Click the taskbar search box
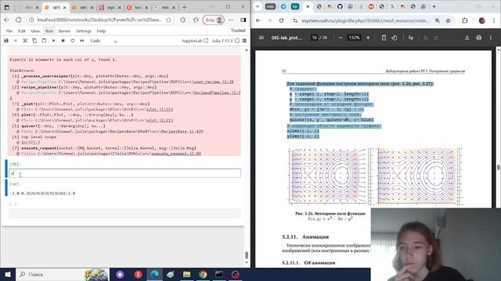Screen dimensions: 501x281 coord(63,274)
